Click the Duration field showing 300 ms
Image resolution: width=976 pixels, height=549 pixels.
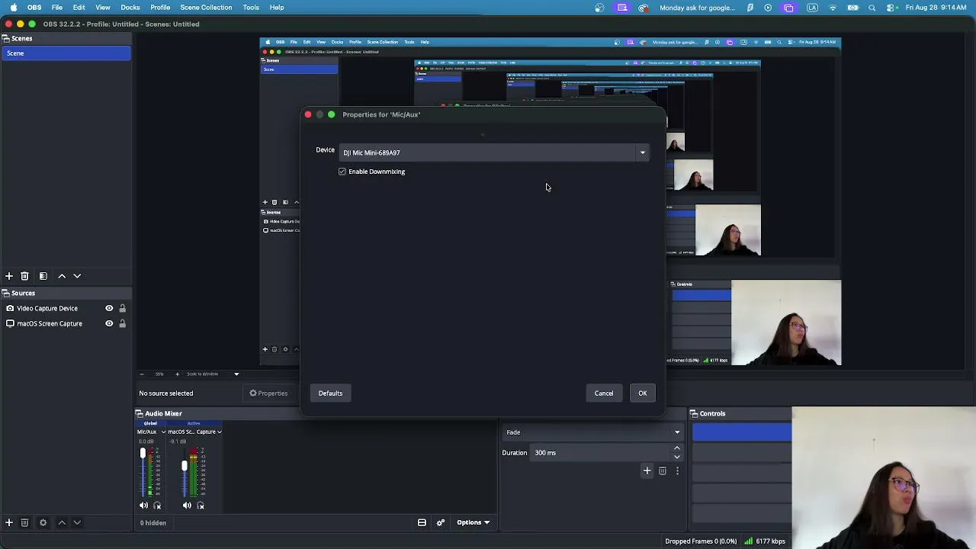point(600,453)
